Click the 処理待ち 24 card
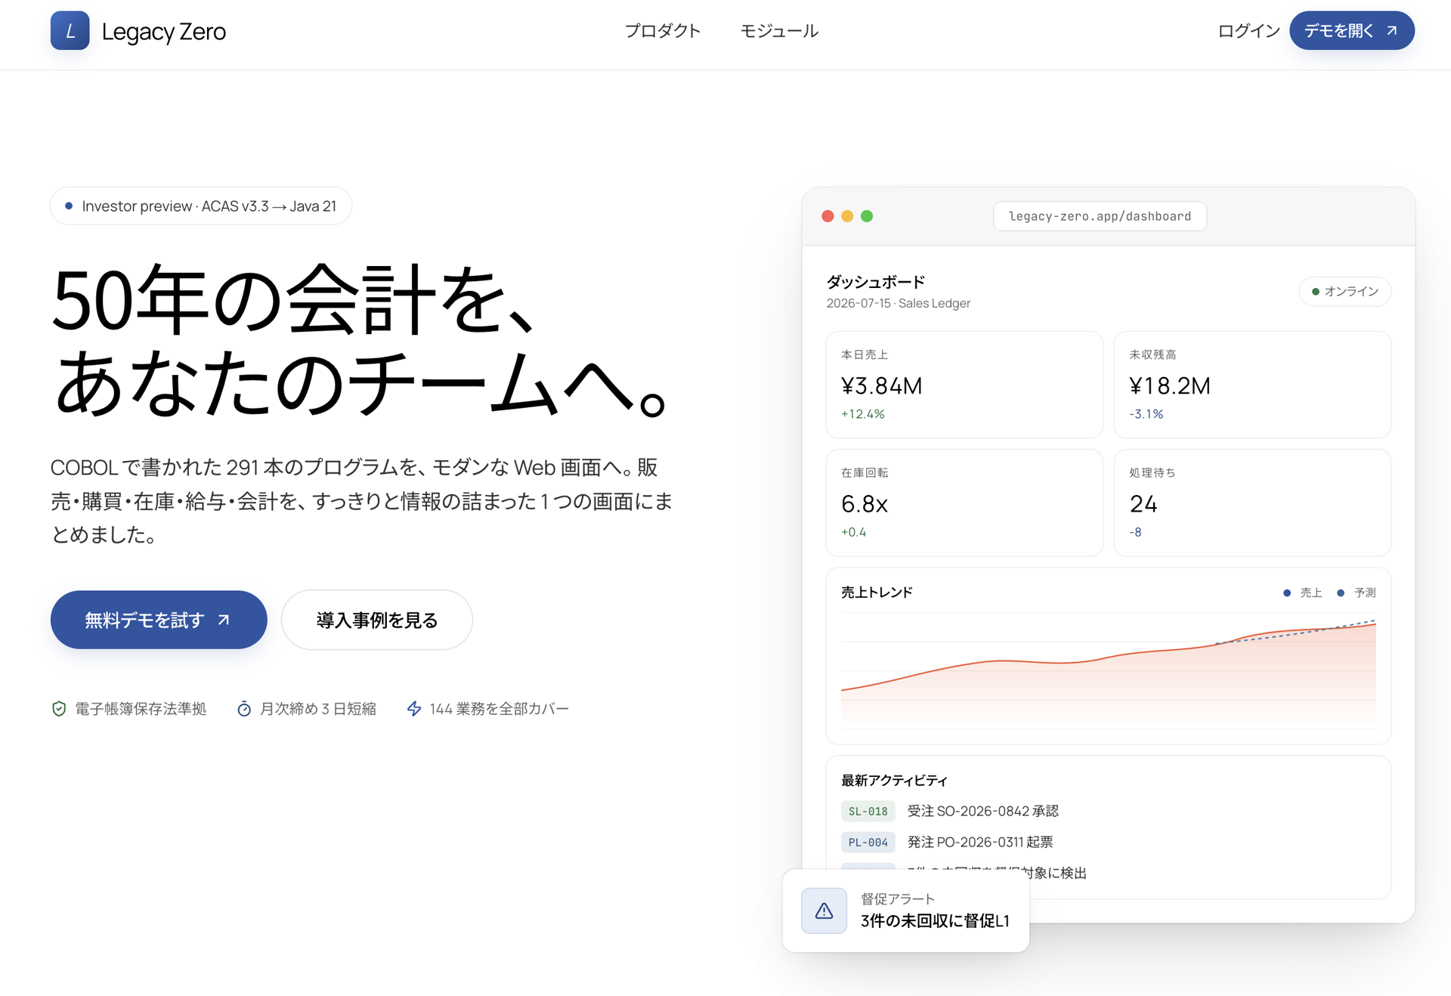 [x=1252, y=503]
